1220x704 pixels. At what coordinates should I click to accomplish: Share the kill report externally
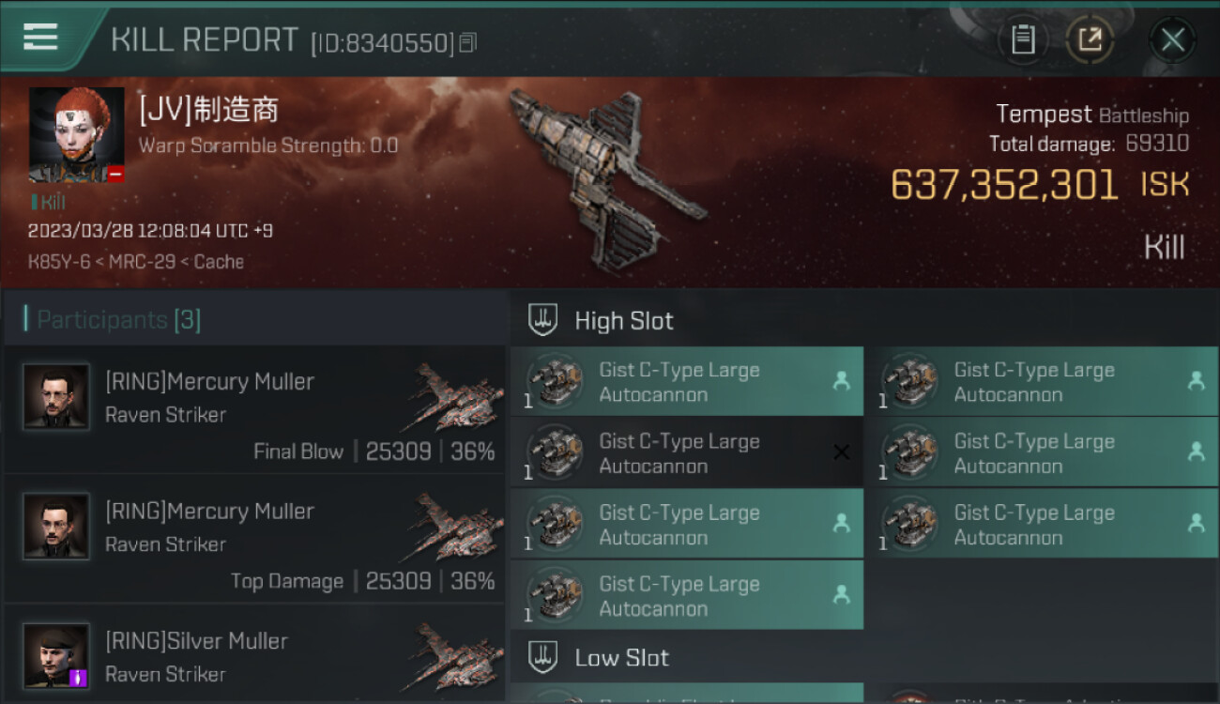(1090, 39)
